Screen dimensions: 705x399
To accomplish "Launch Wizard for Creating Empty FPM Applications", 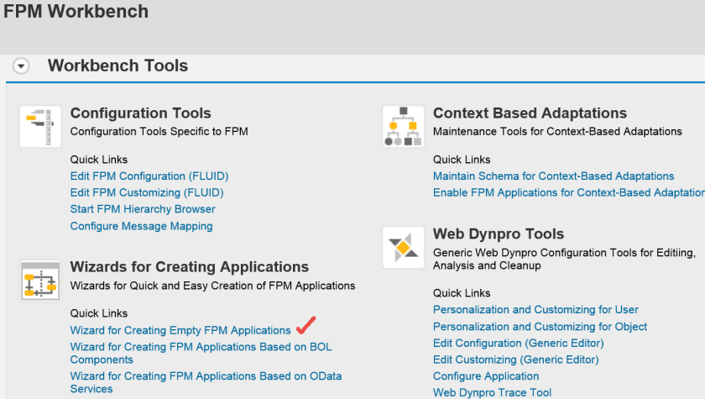I will [180, 330].
